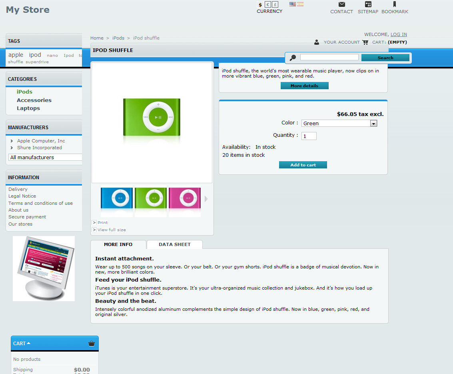453x374 pixels.
Task: Open the Legal Notice link
Action: tap(22, 196)
